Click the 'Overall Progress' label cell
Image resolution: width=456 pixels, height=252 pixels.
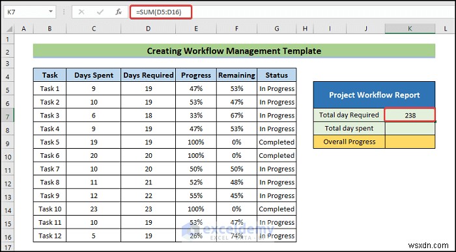pos(349,142)
